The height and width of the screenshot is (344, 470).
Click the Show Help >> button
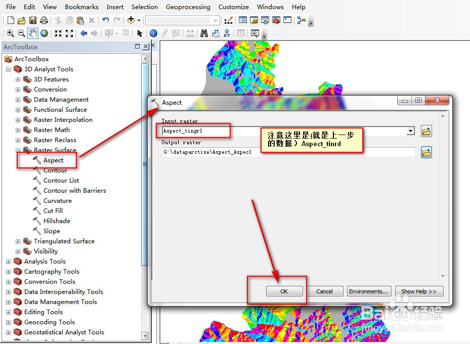point(419,291)
